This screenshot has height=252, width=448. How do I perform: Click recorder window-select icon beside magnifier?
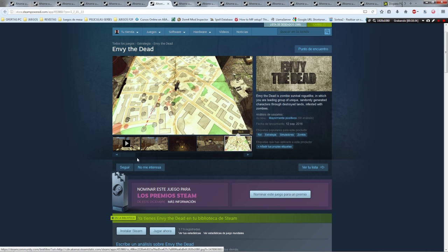pyautogui.click(x=370, y=21)
